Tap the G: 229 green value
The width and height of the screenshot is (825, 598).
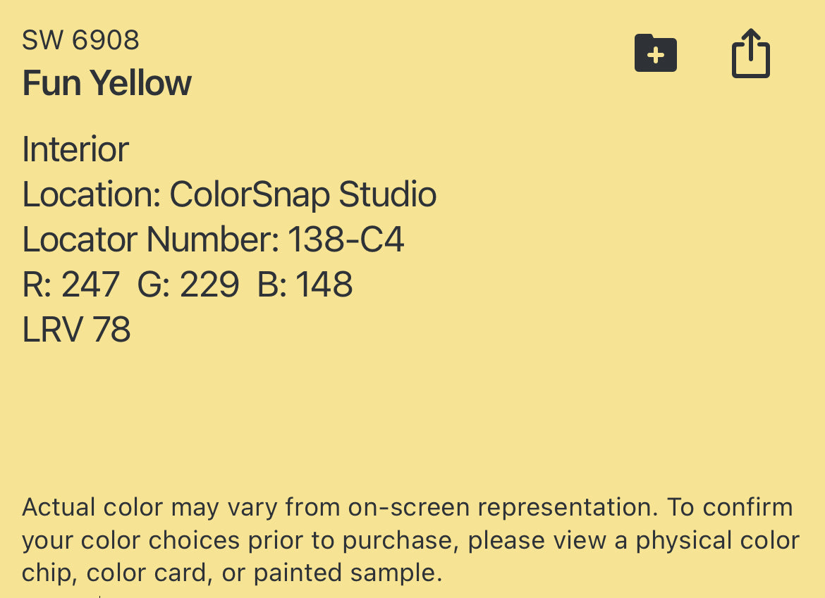point(188,285)
